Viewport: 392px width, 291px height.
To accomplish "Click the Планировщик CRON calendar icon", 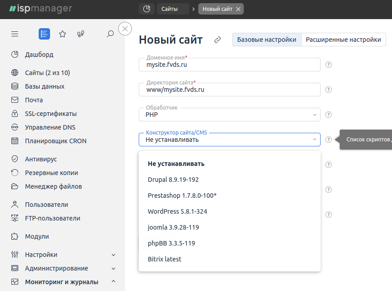I will pyautogui.click(x=15, y=141).
